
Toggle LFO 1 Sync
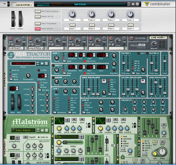[x=56, y=92]
